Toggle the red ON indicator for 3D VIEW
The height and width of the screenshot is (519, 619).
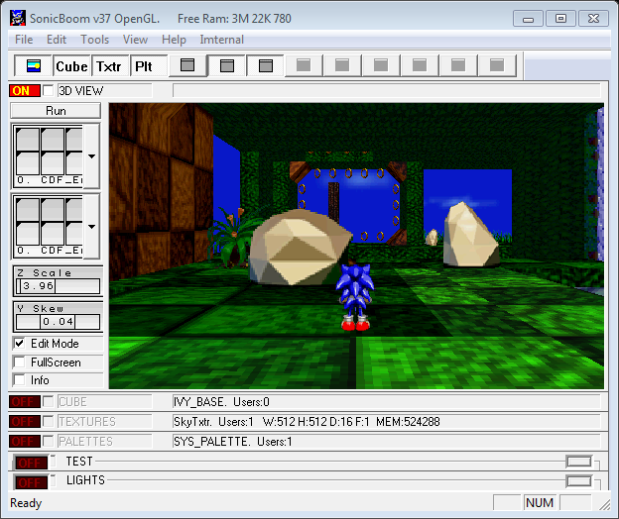[x=24, y=91]
